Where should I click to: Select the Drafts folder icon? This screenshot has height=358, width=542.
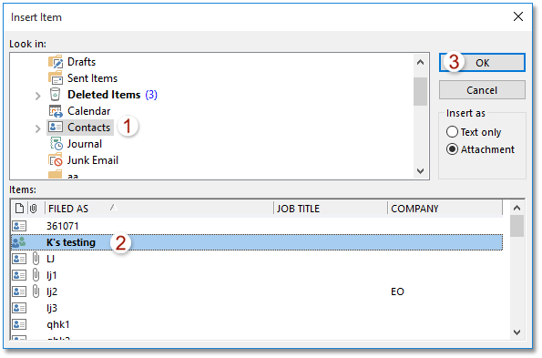pos(56,62)
